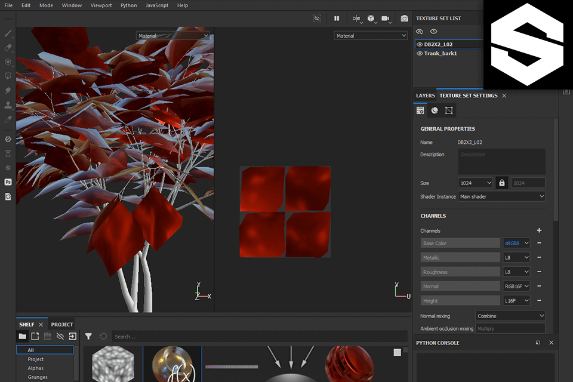Image resolution: width=573 pixels, height=382 pixels.
Task: Open the UV tile settings icon tab
Action: click(449, 110)
